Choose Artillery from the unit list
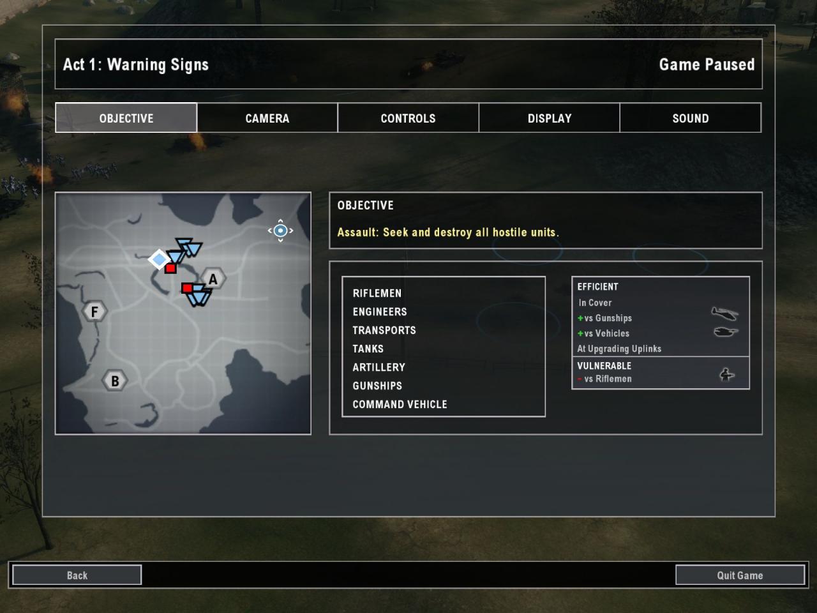This screenshot has height=613, width=817. [379, 367]
